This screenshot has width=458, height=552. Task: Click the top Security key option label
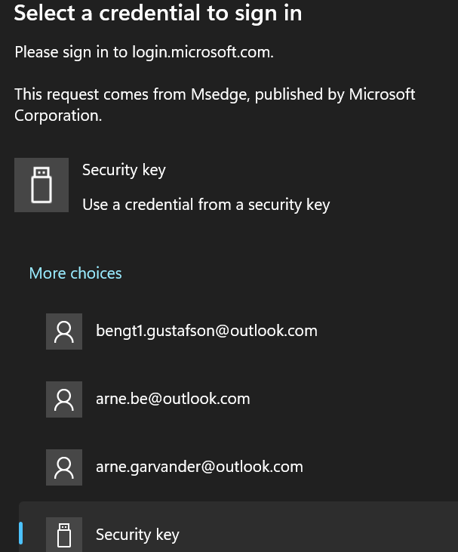[124, 170]
